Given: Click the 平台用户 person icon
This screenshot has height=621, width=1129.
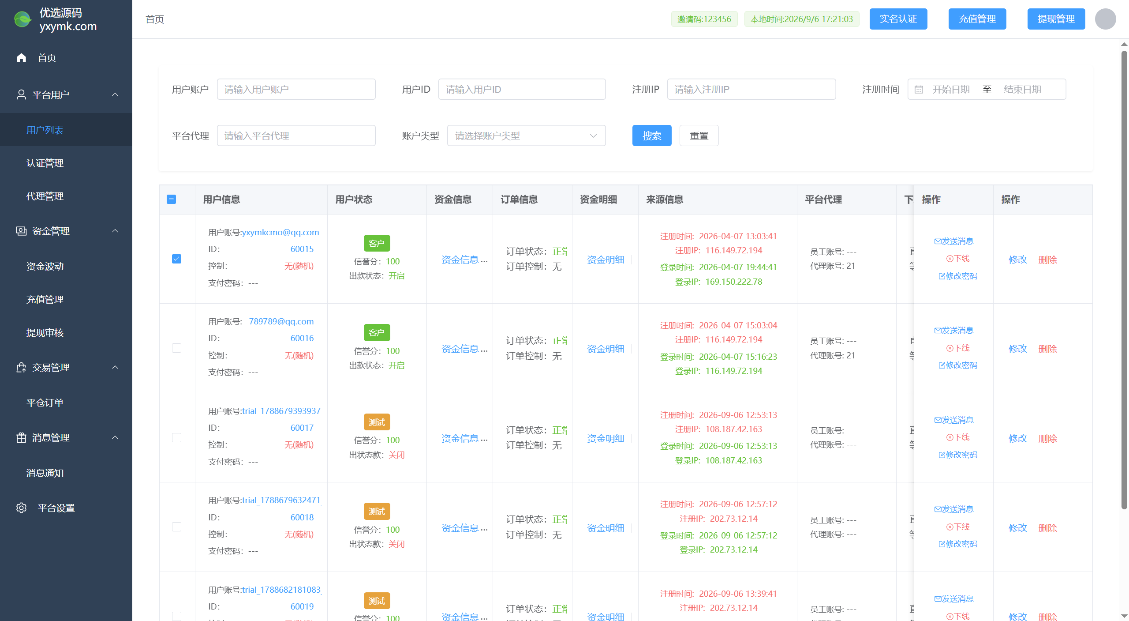Looking at the screenshot, I should (21, 94).
